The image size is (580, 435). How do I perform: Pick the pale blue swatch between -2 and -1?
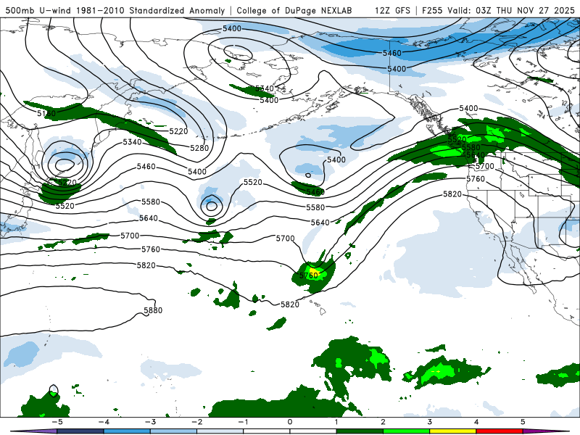220,431
